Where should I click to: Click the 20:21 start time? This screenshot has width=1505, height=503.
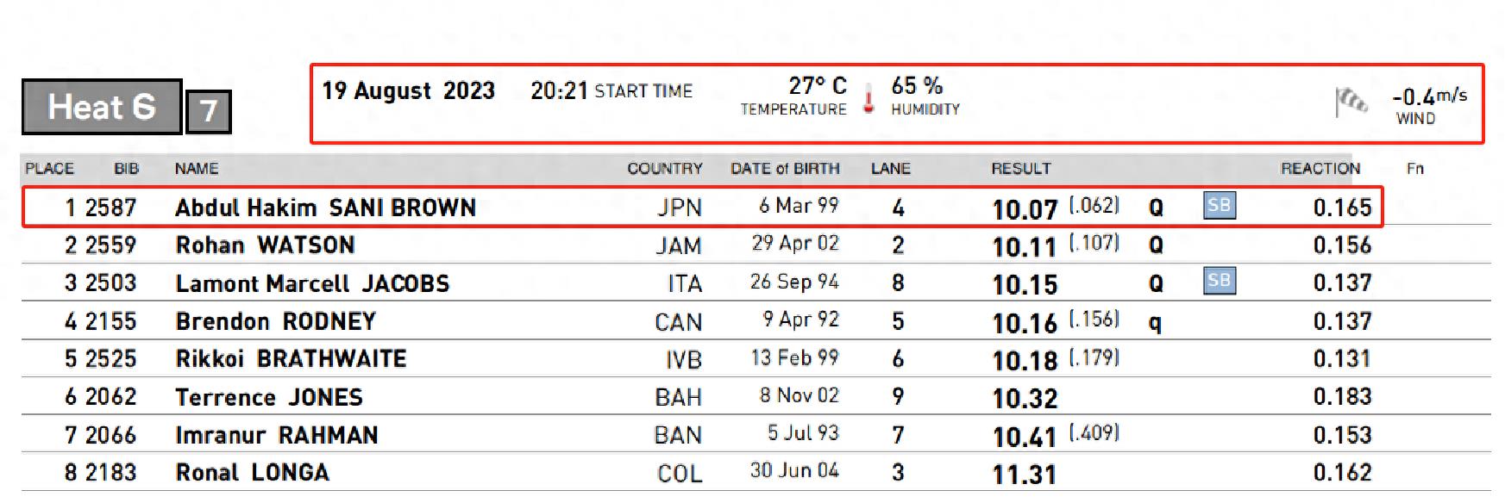[559, 90]
